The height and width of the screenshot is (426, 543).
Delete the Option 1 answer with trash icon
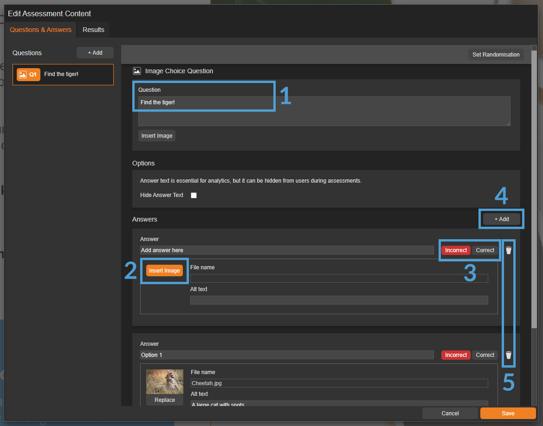pyautogui.click(x=509, y=355)
